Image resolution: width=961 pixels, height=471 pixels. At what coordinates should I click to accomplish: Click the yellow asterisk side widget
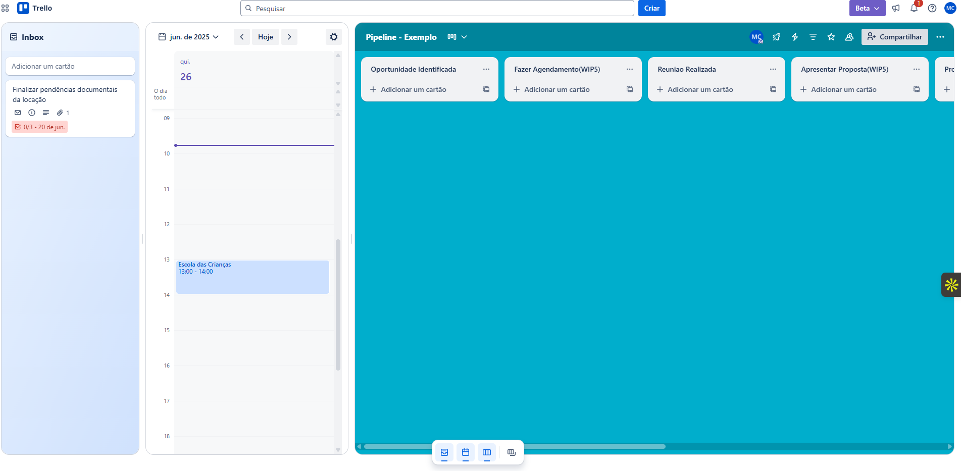pos(951,285)
